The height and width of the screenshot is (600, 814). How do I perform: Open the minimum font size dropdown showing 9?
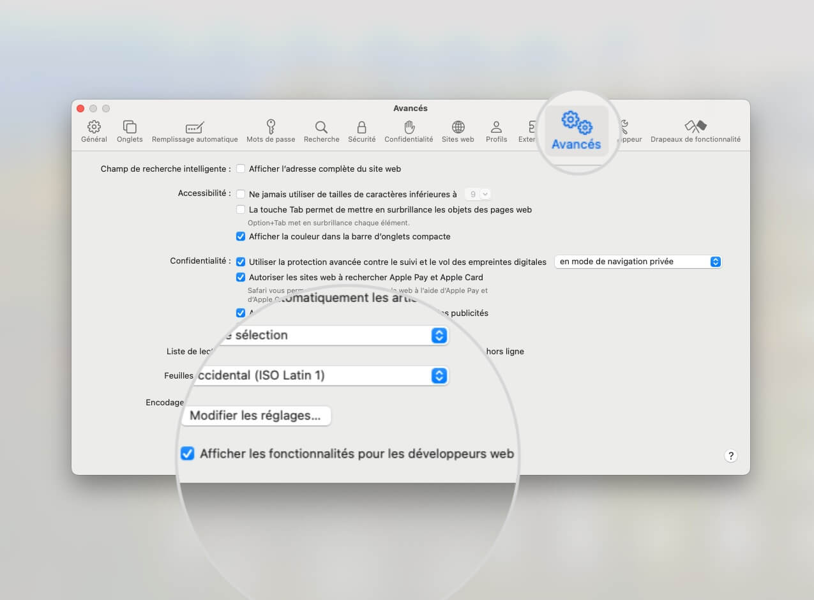(478, 194)
